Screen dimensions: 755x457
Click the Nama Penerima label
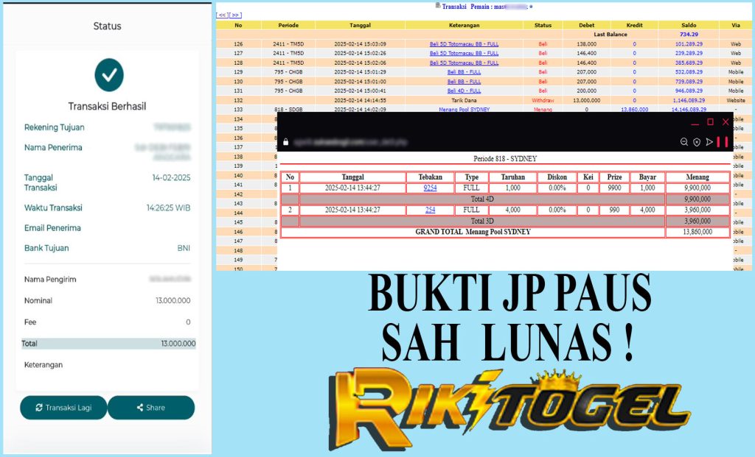point(53,147)
